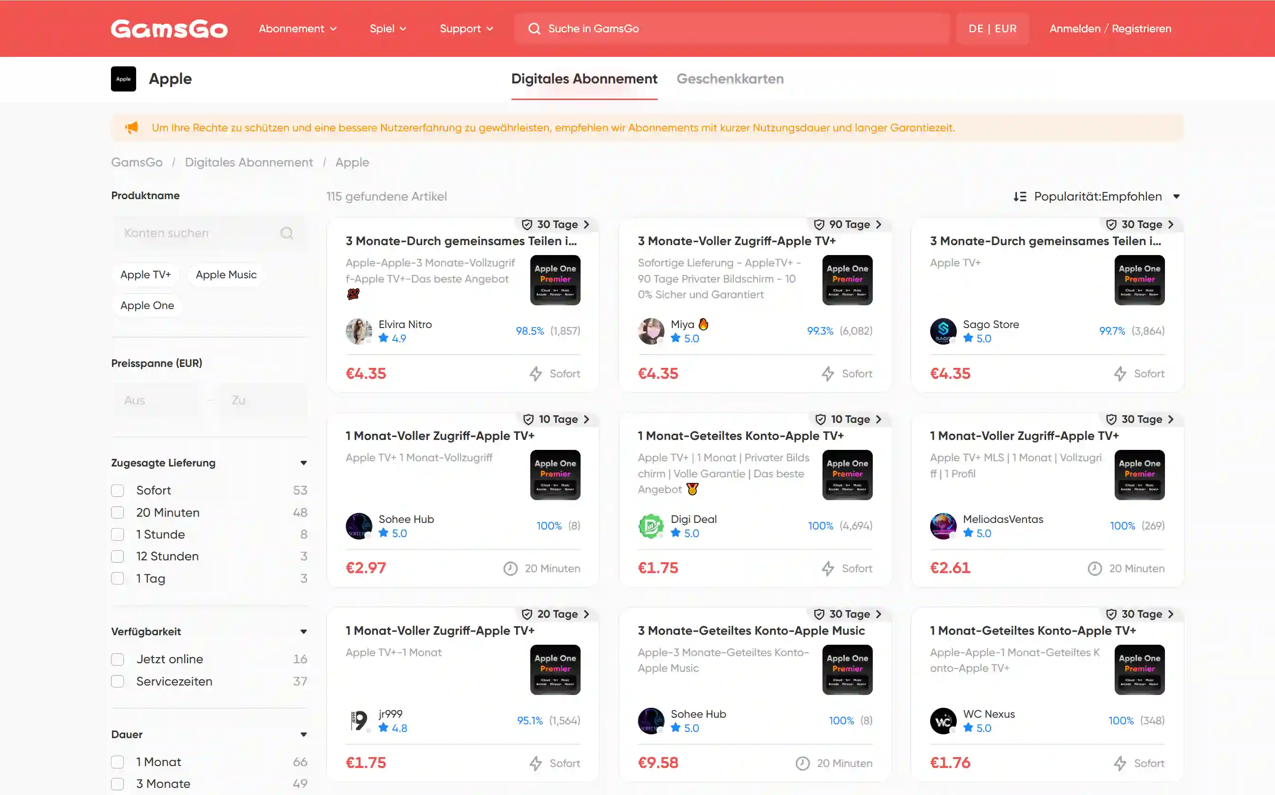Click the GamsGo logo
Viewport: 1275px width, 795px height.
tap(169, 28)
